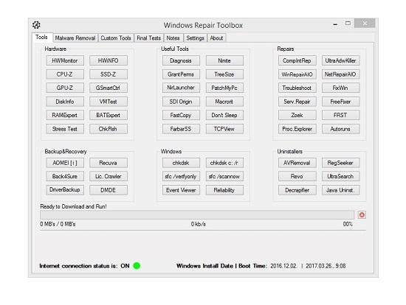Open the Reliability monitor
406x305 pixels.
224,190
